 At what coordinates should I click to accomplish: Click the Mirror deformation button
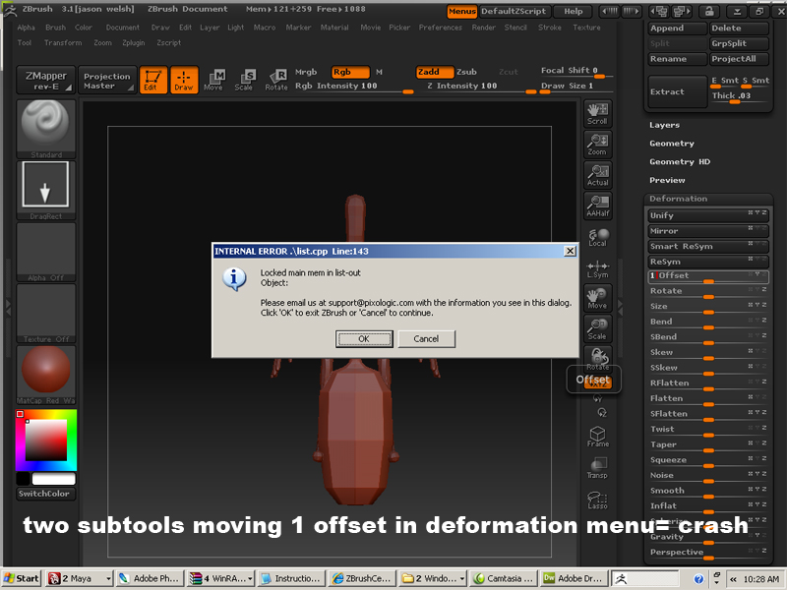[x=707, y=231]
